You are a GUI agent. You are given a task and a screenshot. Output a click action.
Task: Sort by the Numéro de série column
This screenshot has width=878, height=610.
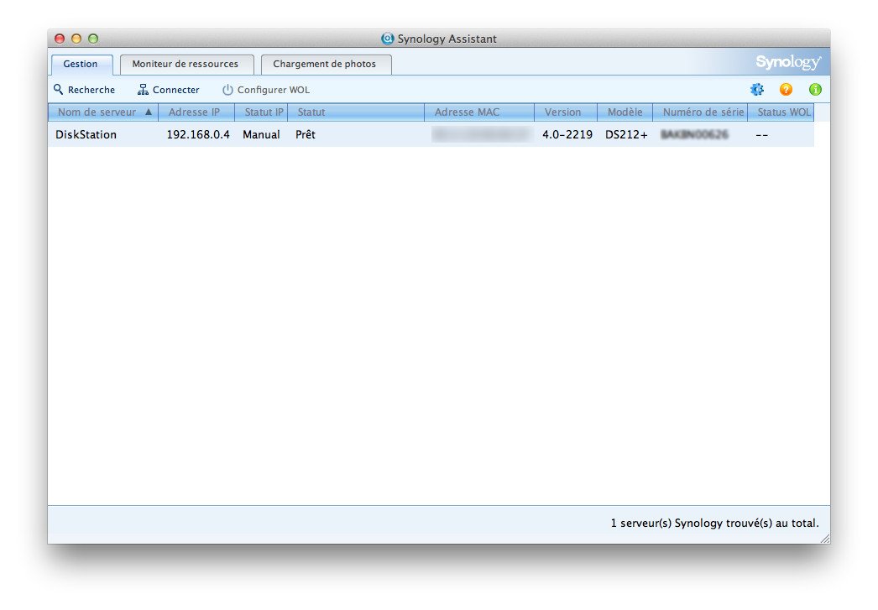(x=703, y=112)
